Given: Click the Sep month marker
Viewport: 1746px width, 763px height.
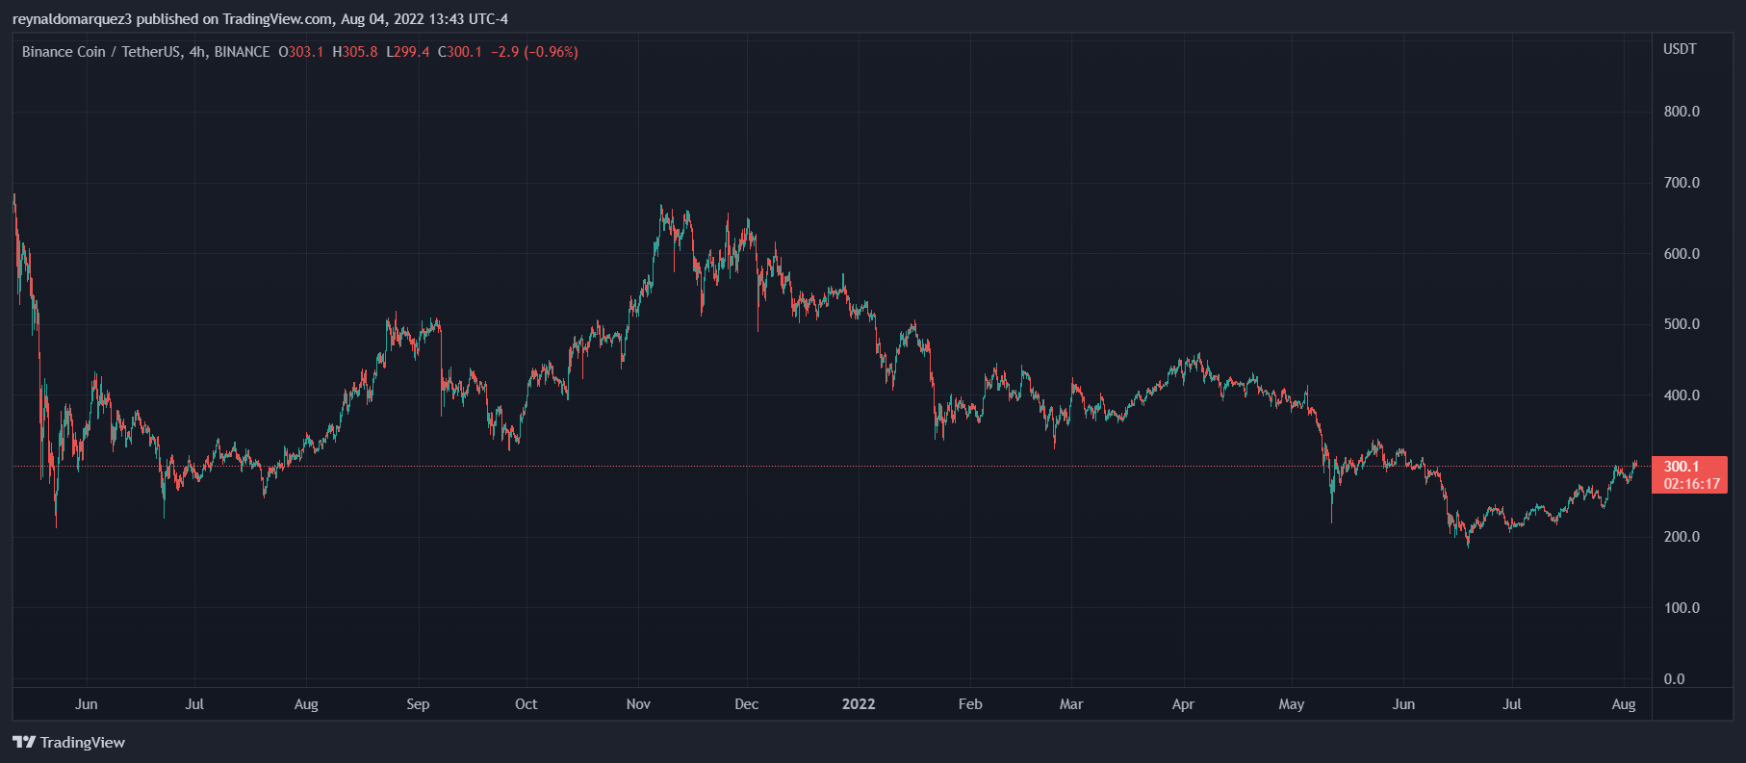Looking at the screenshot, I should pyautogui.click(x=418, y=704).
